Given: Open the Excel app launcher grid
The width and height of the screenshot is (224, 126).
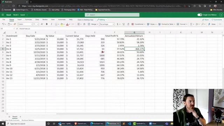Looking at the screenshot, I should tap(3, 15).
